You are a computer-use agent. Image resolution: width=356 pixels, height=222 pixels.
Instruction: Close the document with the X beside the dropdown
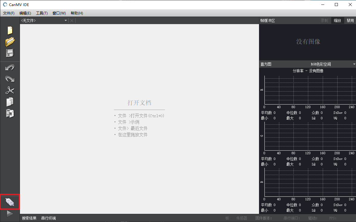[x=72, y=20]
